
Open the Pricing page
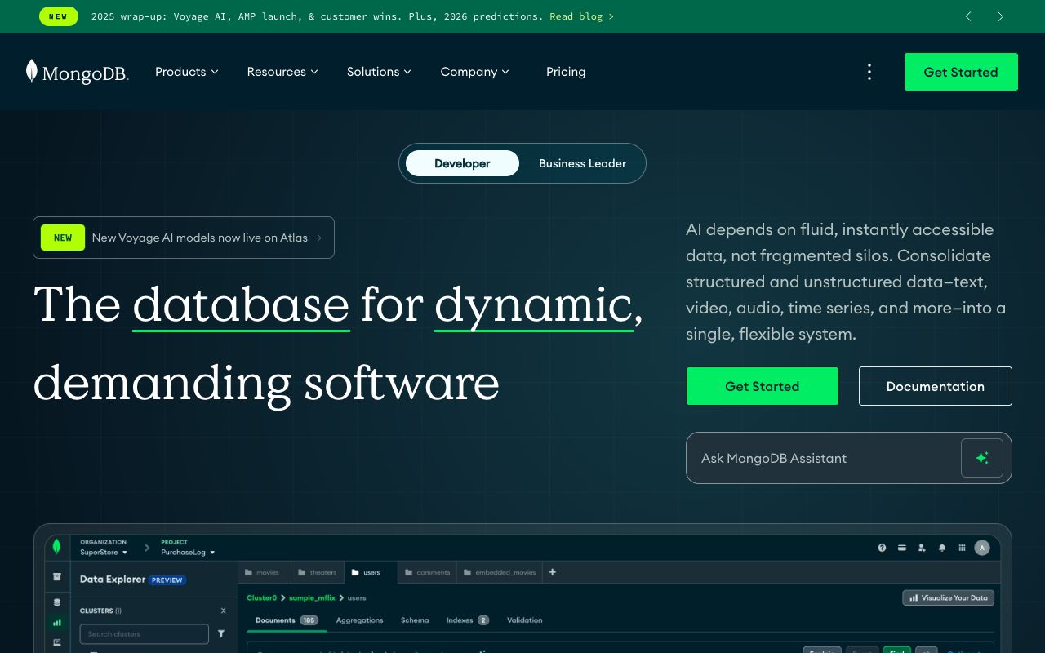(566, 72)
